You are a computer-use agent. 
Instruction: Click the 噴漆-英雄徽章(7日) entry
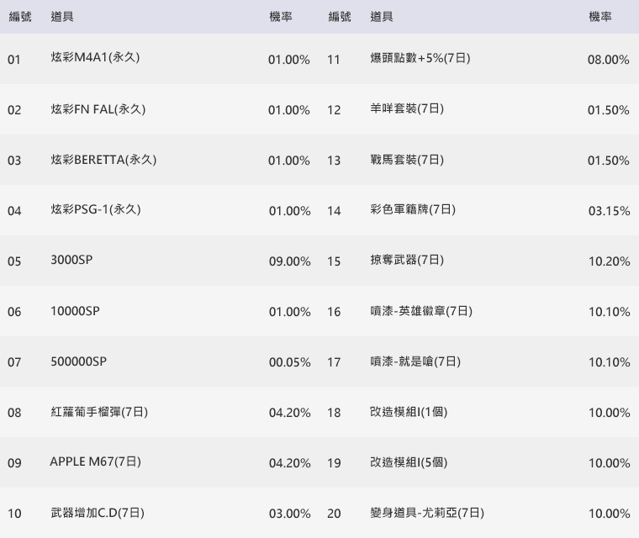(x=421, y=311)
